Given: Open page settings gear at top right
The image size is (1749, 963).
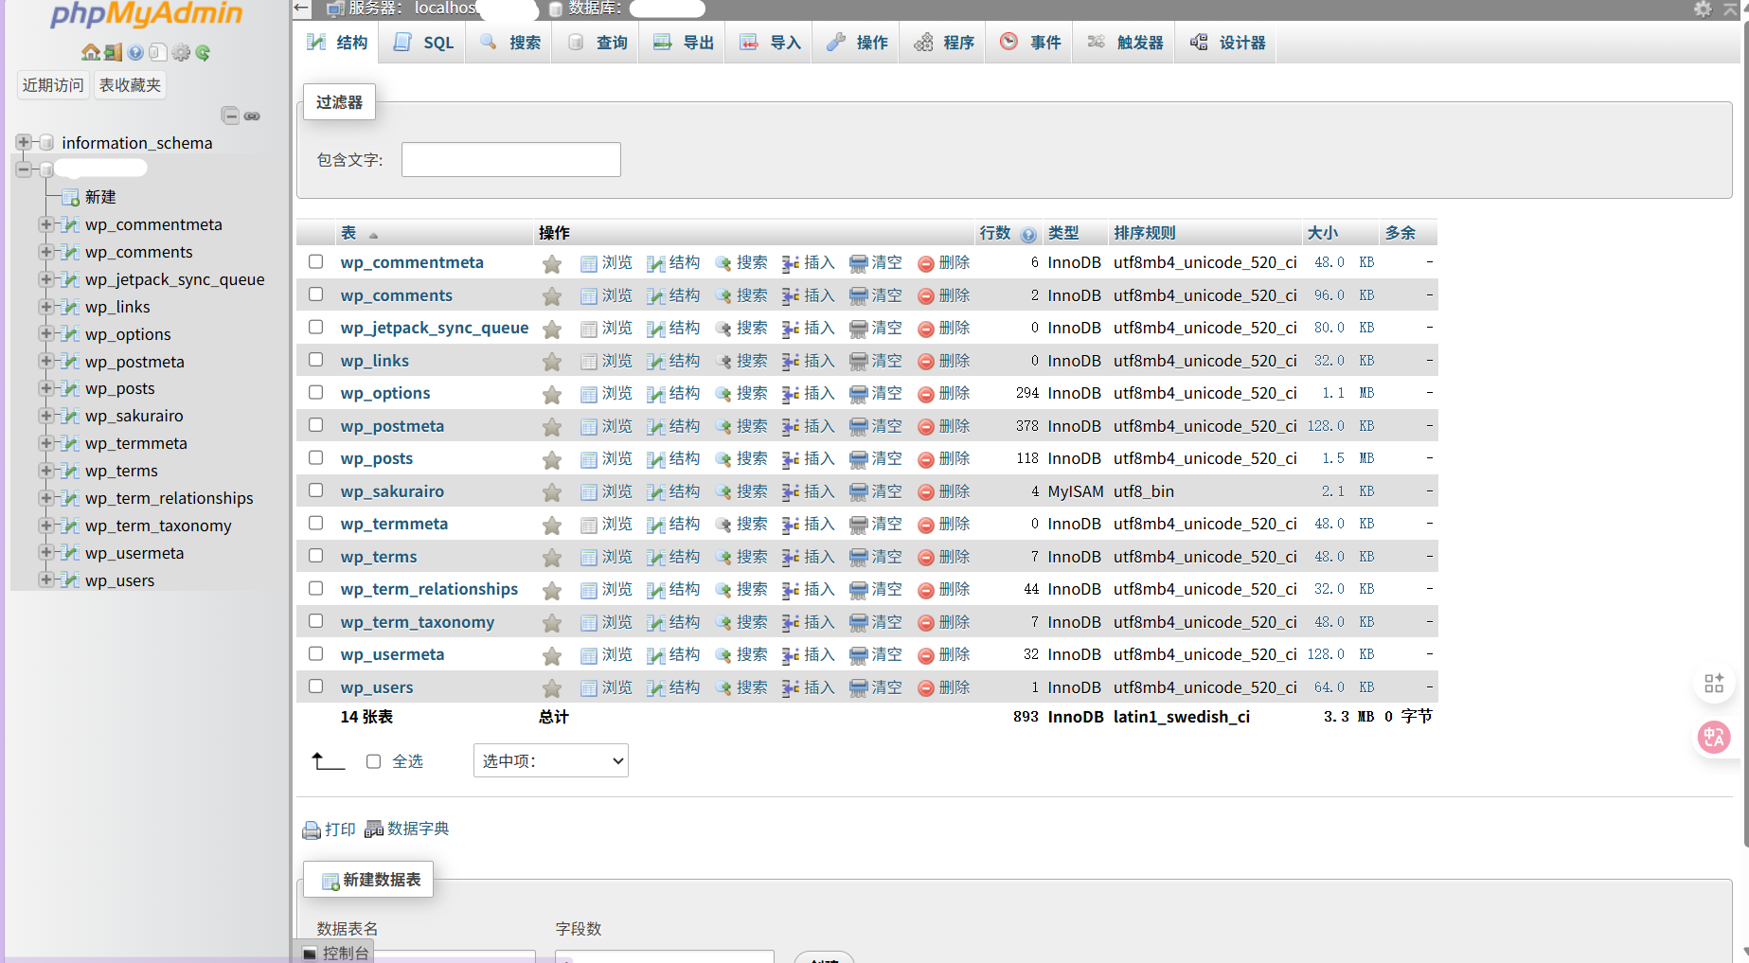Looking at the screenshot, I should [1703, 9].
